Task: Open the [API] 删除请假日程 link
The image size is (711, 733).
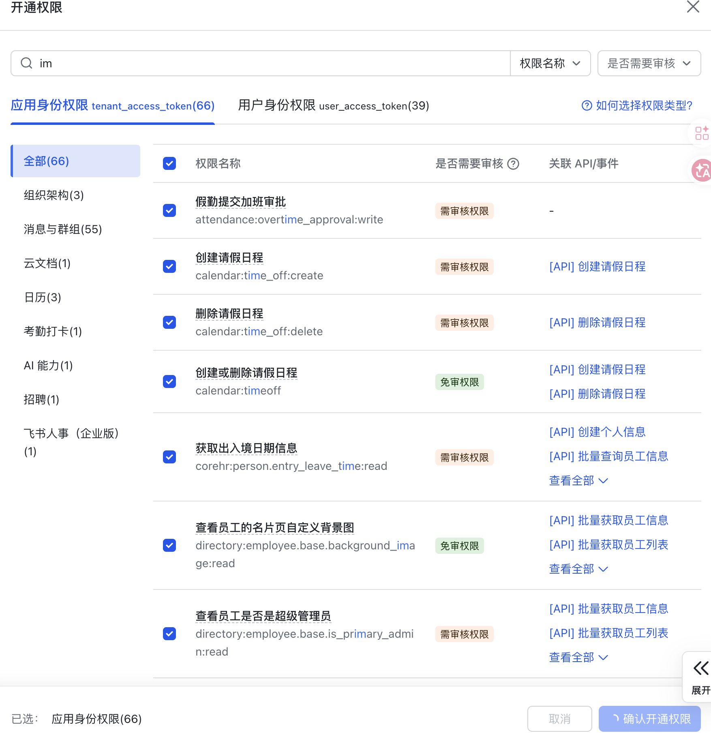Action: [x=597, y=322]
